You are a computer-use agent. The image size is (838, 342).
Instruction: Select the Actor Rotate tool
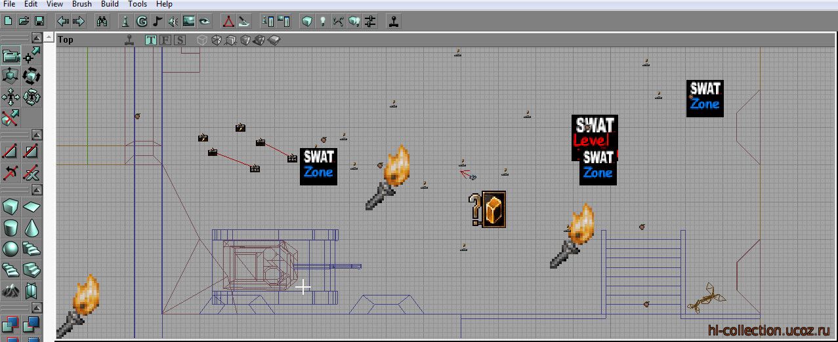click(x=31, y=77)
